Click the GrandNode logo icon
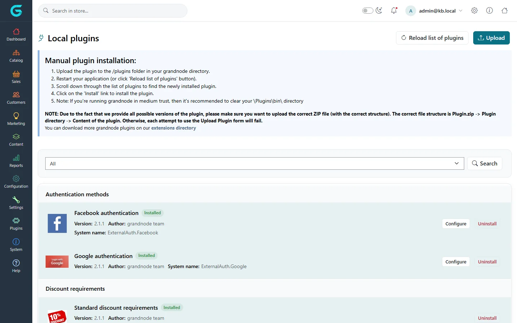The height and width of the screenshot is (323, 517). [16, 11]
